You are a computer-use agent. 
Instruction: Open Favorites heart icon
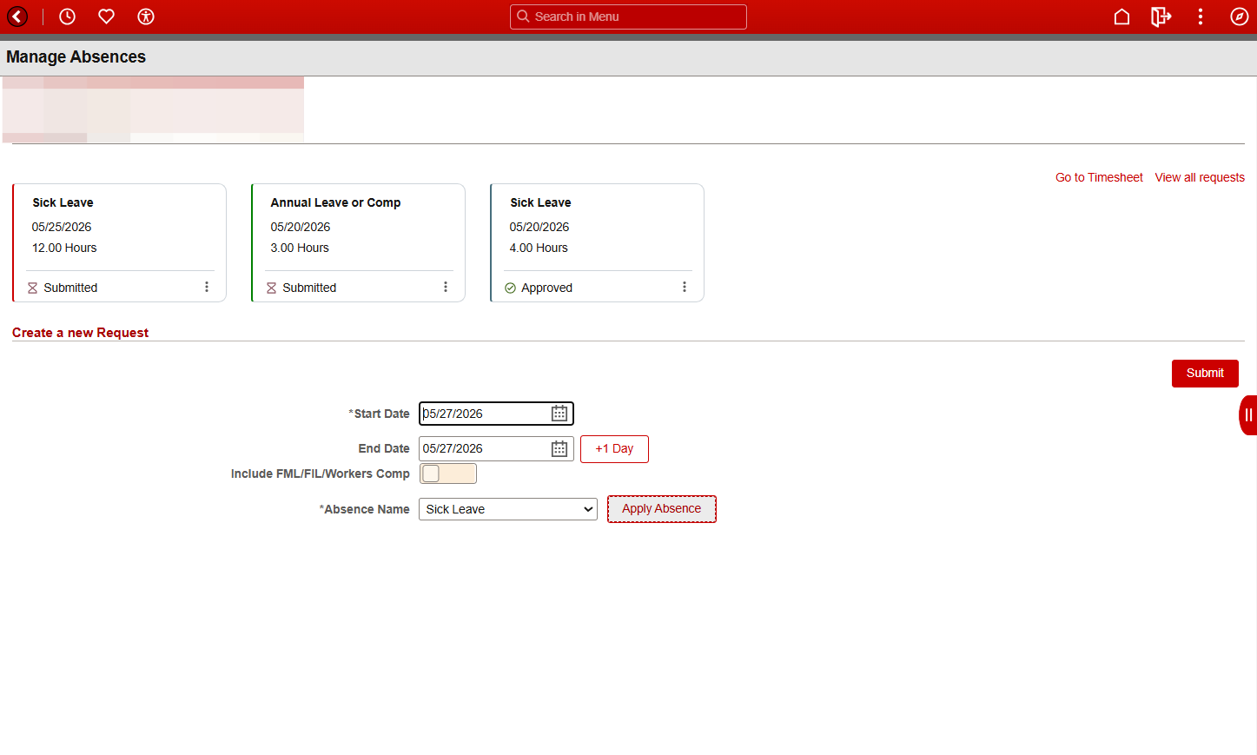click(106, 17)
